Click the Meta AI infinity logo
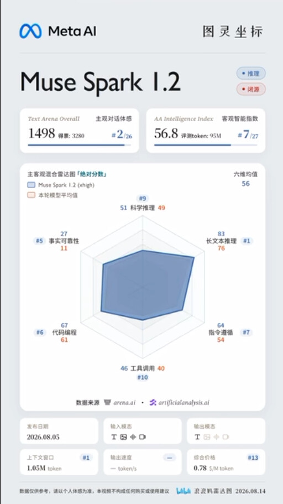This screenshot has height=504, width=283. click(x=30, y=31)
